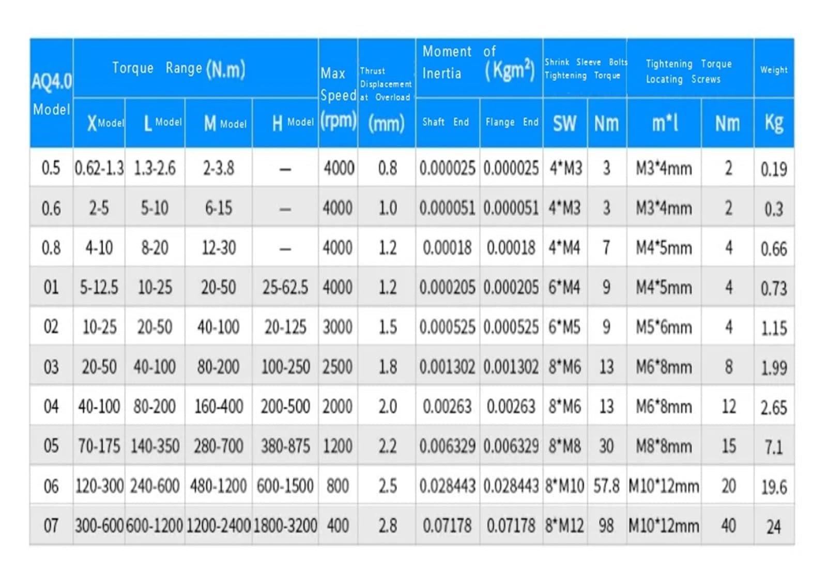Screen dimensions: 827x583
Task: Select weight value "0.19"
Action: click(x=774, y=169)
